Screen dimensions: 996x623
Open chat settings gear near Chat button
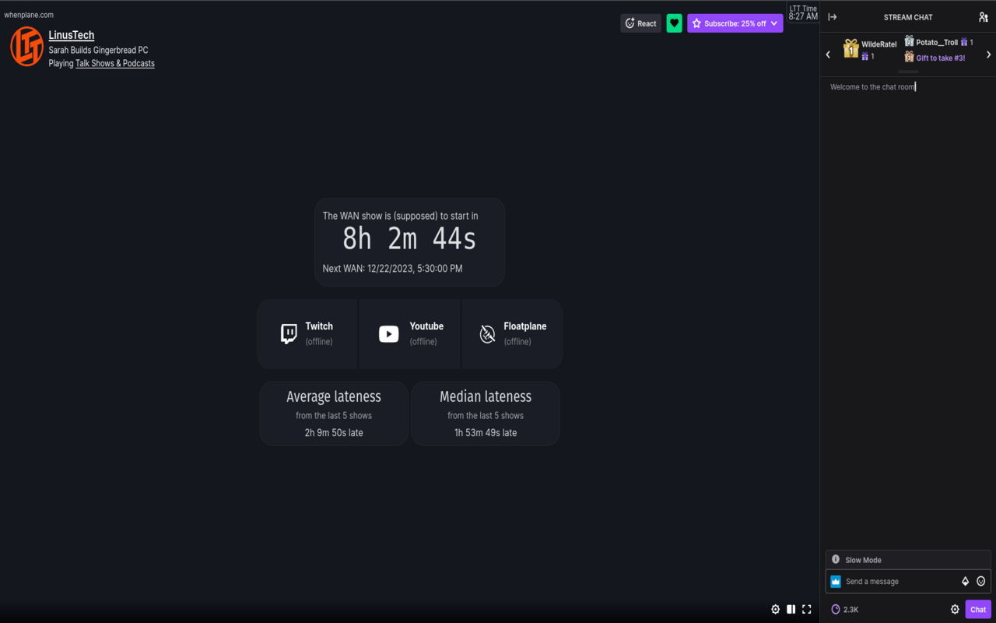coord(955,609)
